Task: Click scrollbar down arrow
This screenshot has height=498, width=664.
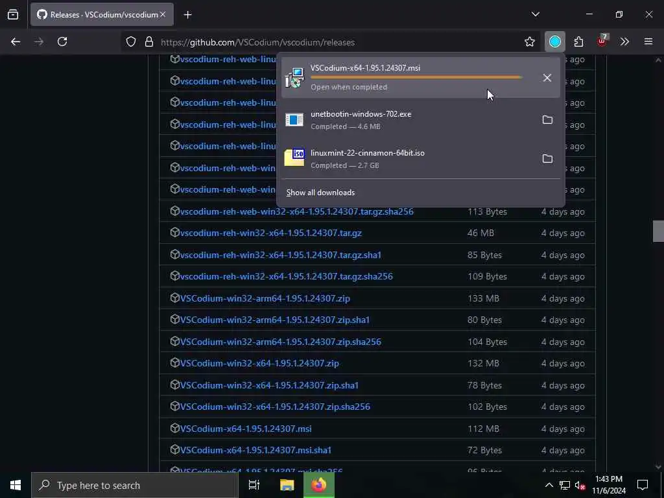Action: point(658,466)
